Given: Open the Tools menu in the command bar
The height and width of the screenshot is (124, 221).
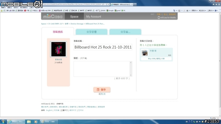Looking at the screenshot, I should point(210,11).
